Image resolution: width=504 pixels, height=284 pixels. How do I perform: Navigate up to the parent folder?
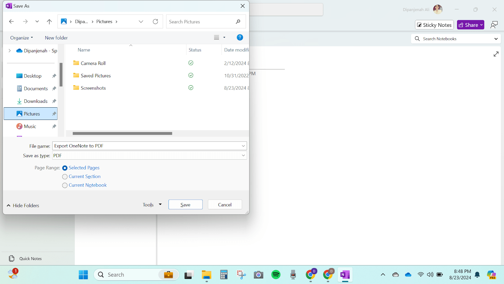[x=49, y=21]
